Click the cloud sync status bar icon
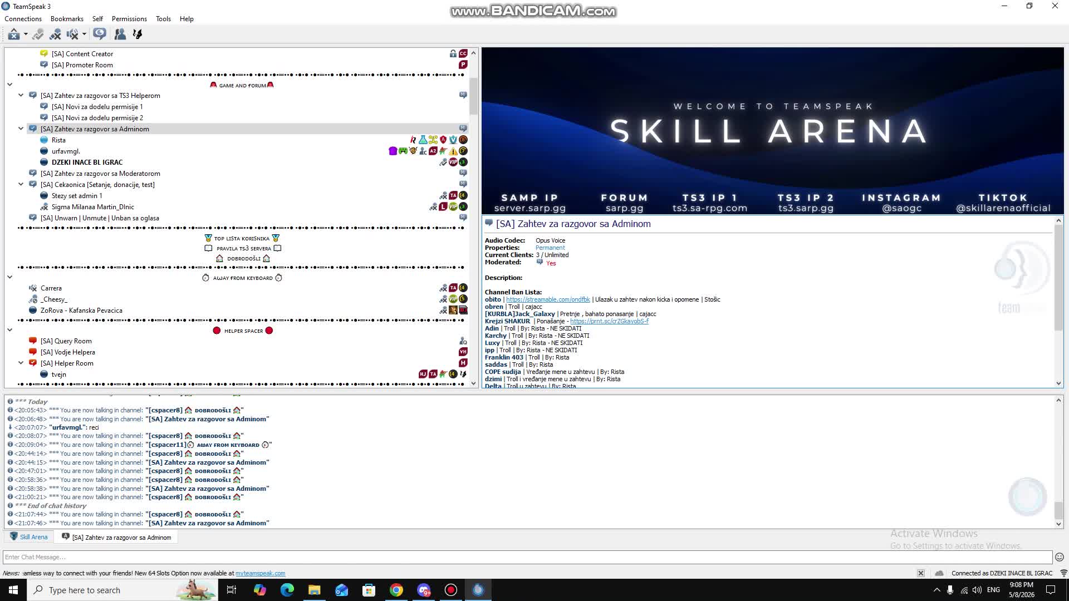 tap(939, 573)
